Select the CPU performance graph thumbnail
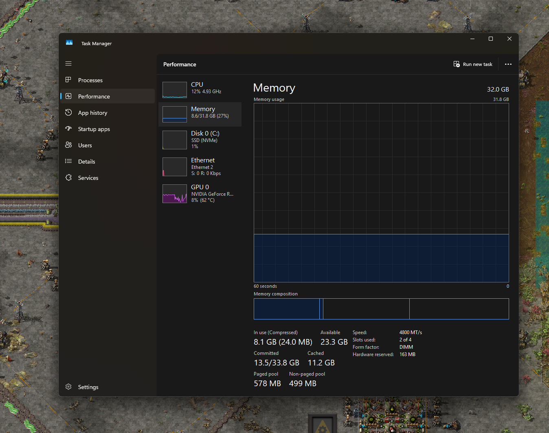The image size is (549, 433). [175, 90]
